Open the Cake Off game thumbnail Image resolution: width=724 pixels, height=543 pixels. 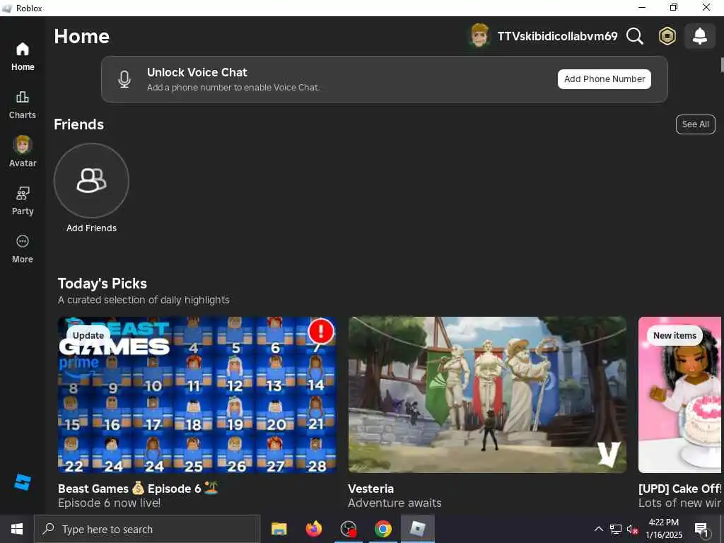coord(679,395)
